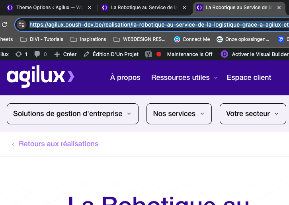Open the Votre secteur dropdown

pyautogui.click(x=252, y=114)
